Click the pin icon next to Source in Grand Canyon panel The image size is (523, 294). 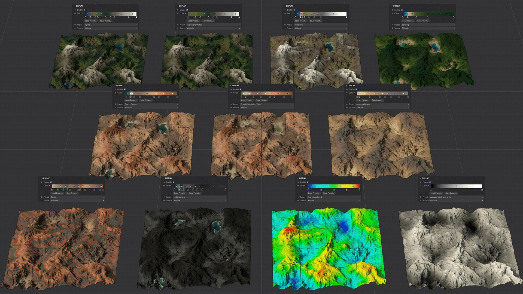115,108
